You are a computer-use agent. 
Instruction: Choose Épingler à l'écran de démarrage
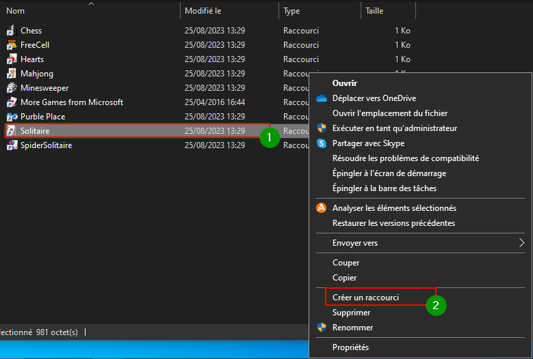click(x=389, y=173)
